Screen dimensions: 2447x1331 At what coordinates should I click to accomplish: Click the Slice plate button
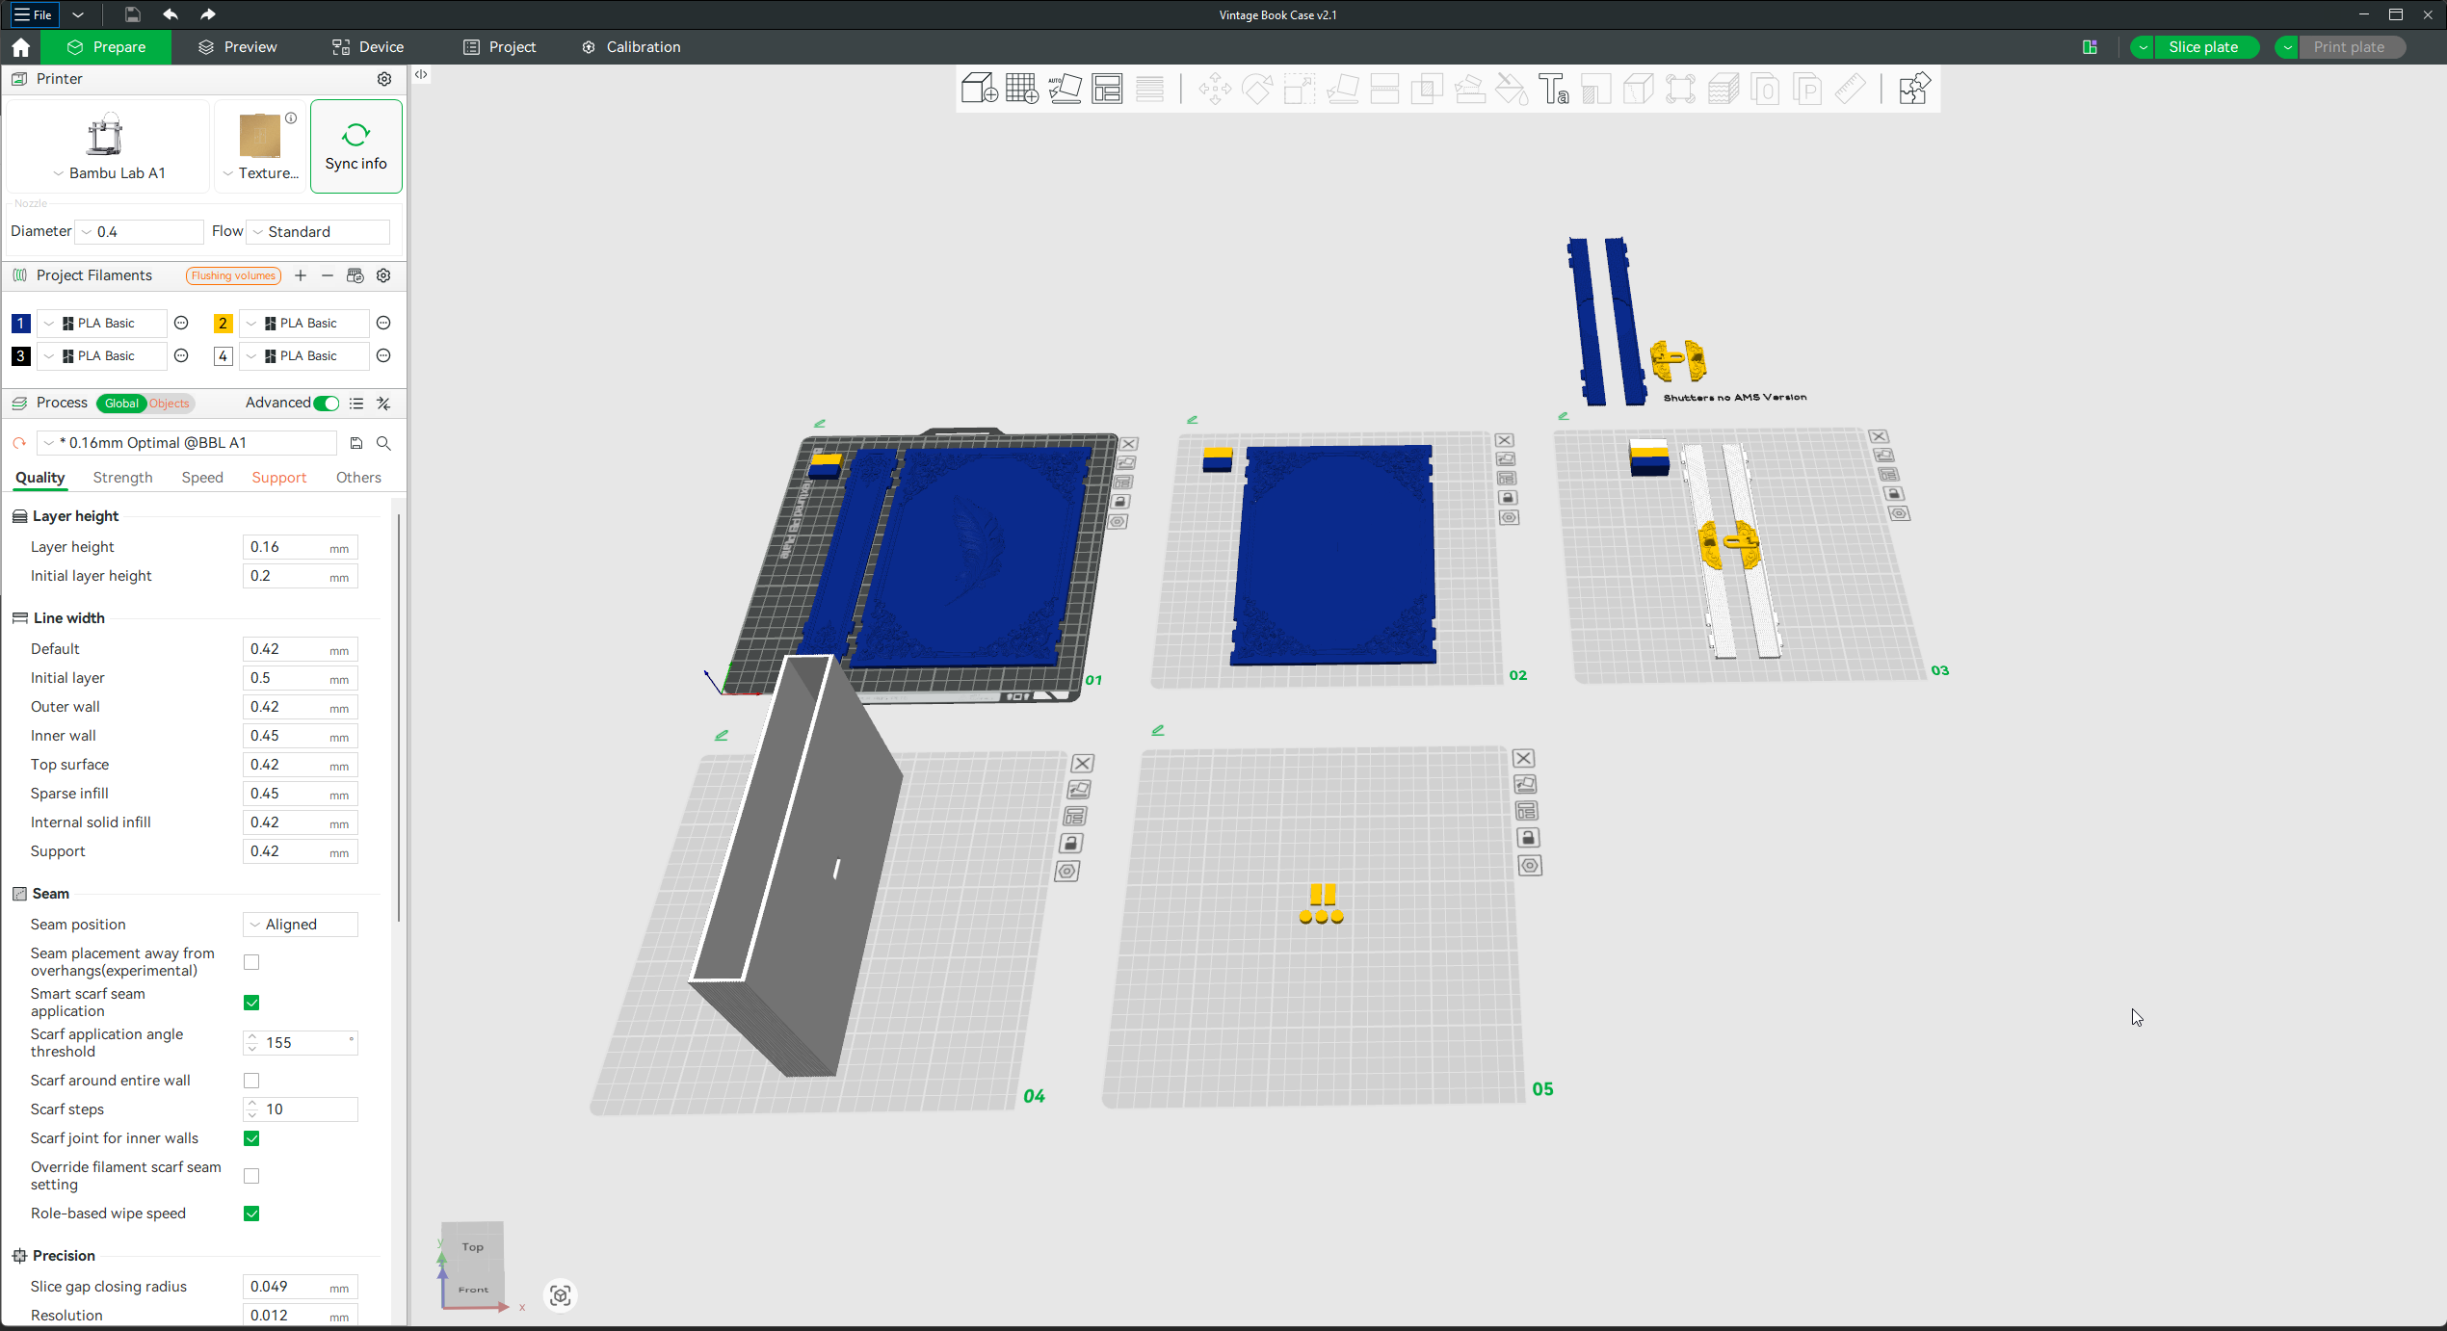tap(2202, 47)
